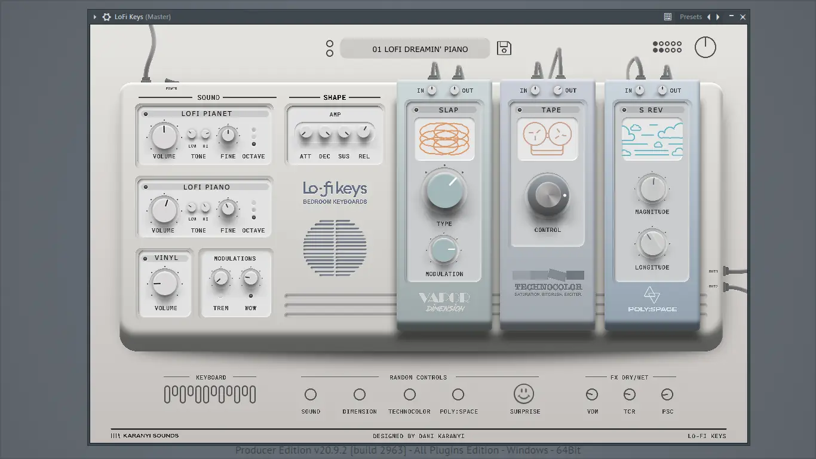816x459 pixels.
Task: Click the Tape pedal Out knob
Action: [x=558, y=90]
